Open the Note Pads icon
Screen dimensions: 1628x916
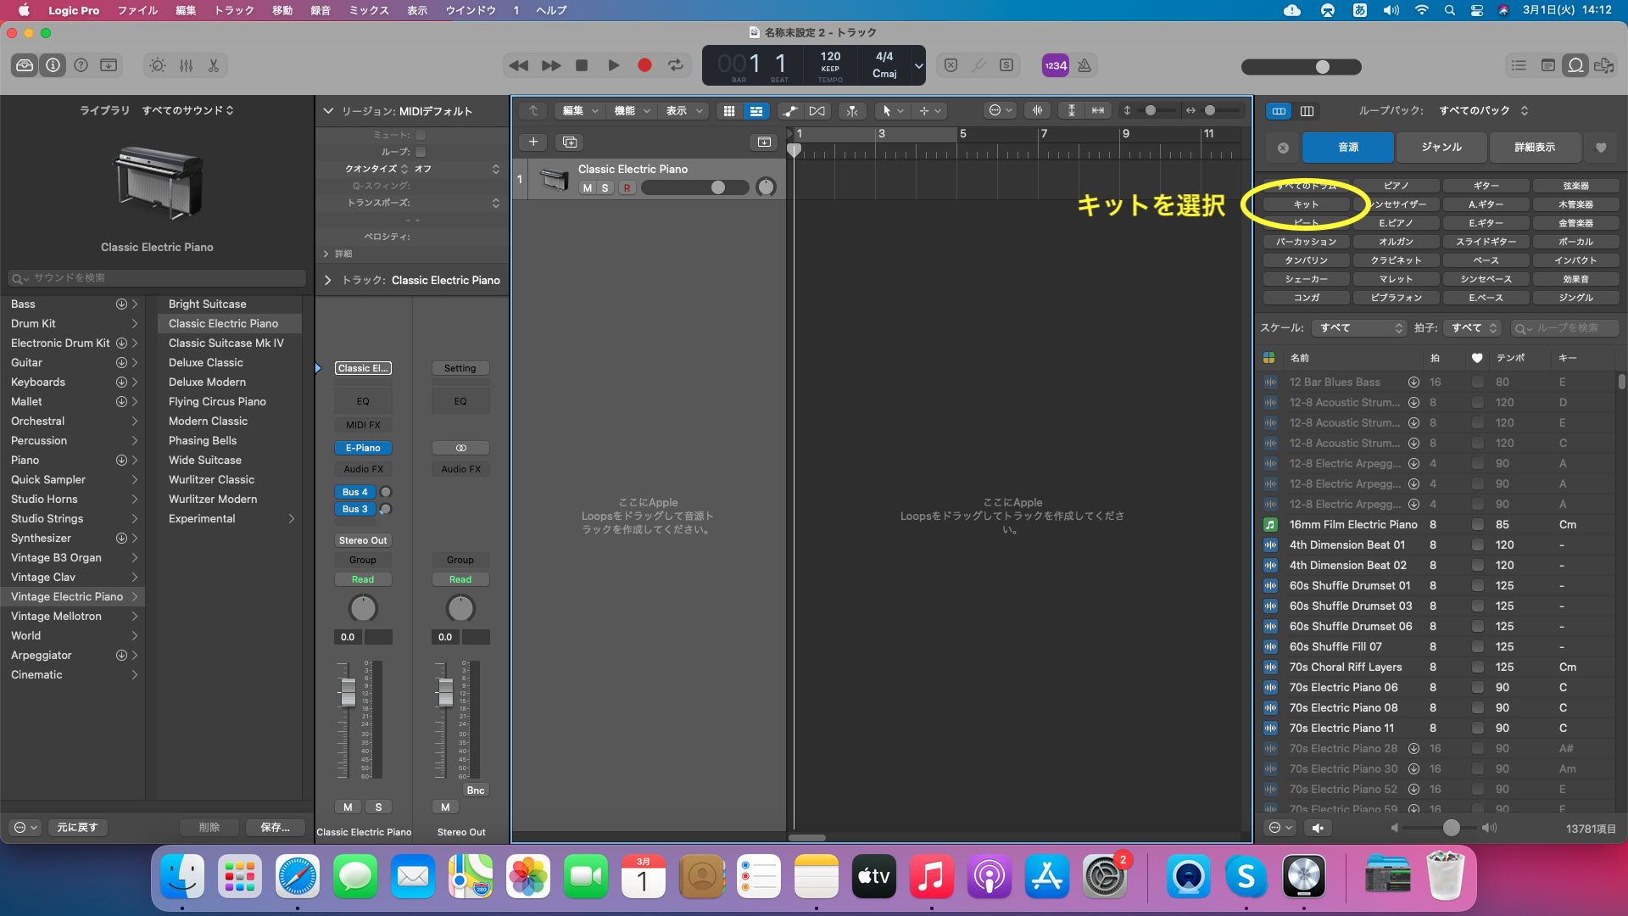pos(1547,65)
